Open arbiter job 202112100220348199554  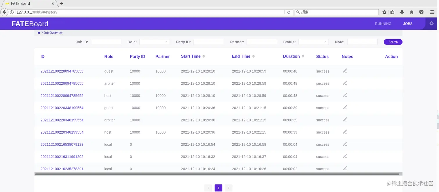tap(62, 120)
